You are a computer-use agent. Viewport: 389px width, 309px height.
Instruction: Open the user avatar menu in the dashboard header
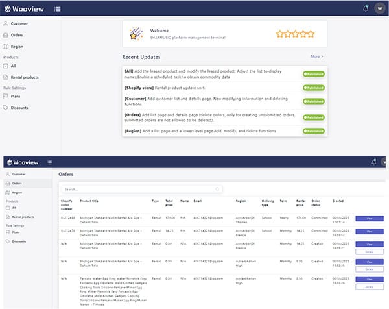(379, 8)
